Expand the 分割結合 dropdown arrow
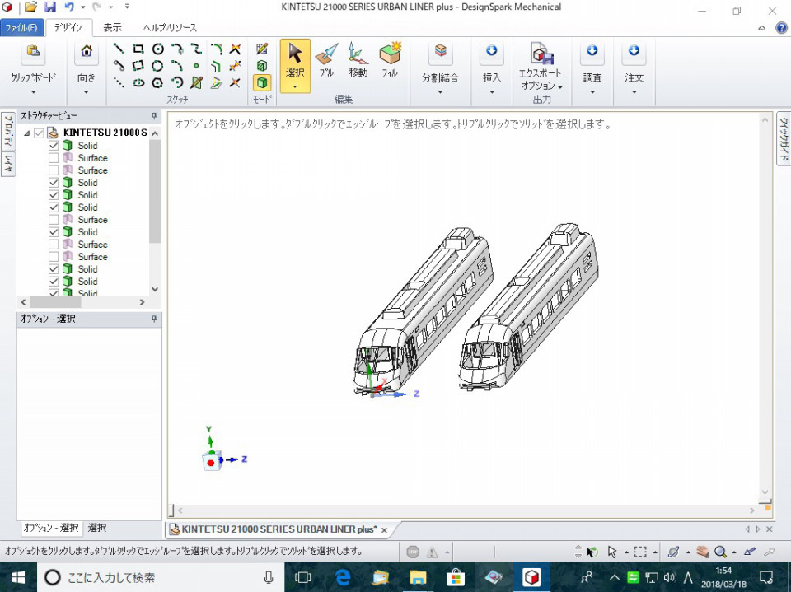791x592 pixels. [440, 92]
